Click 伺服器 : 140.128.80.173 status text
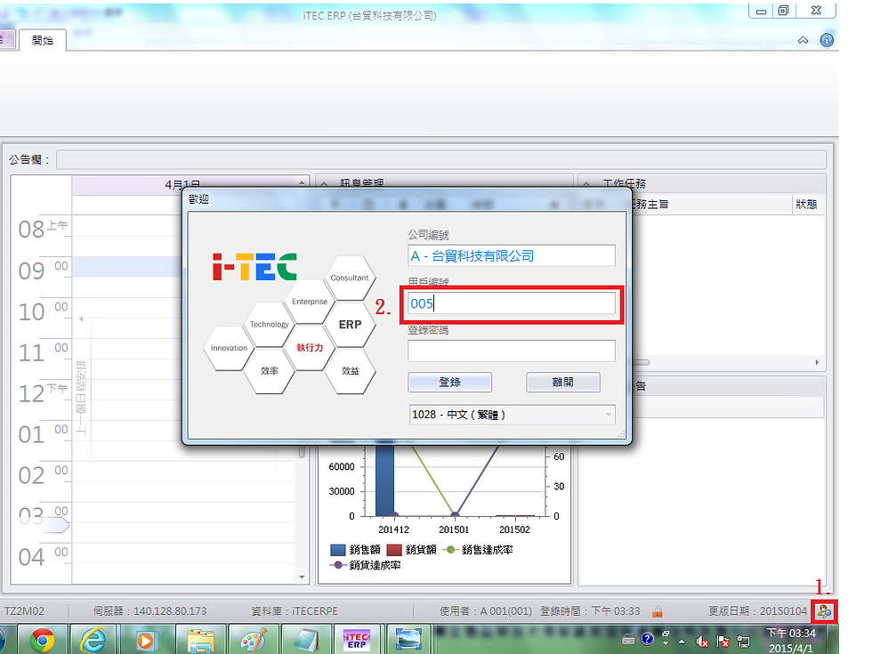The height and width of the screenshot is (654, 872). [x=149, y=611]
